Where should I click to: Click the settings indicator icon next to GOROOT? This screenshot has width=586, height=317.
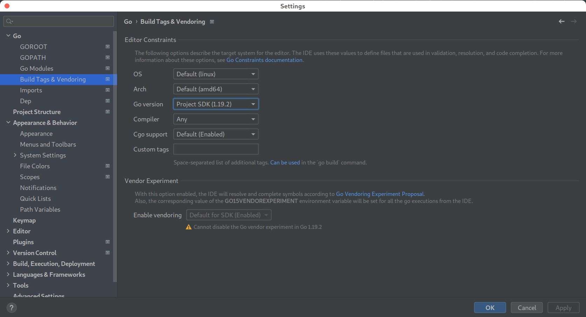(107, 47)
